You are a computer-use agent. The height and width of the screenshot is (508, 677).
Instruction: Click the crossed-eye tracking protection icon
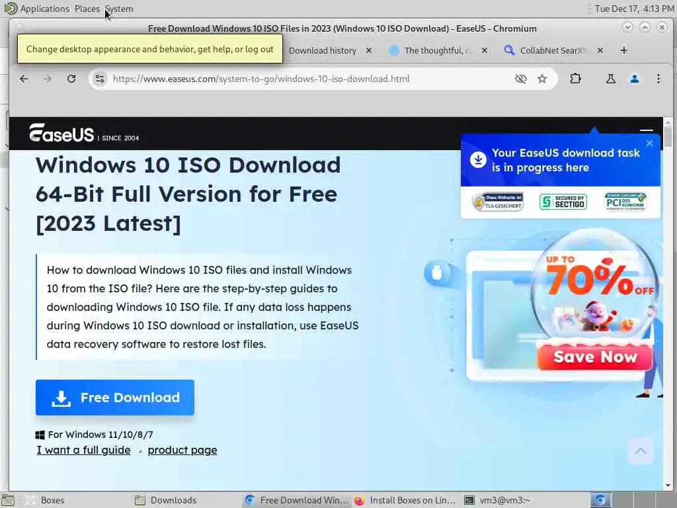[x=521, y=79]
